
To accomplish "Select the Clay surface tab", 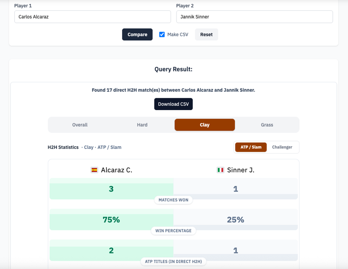I will [204, 125].
